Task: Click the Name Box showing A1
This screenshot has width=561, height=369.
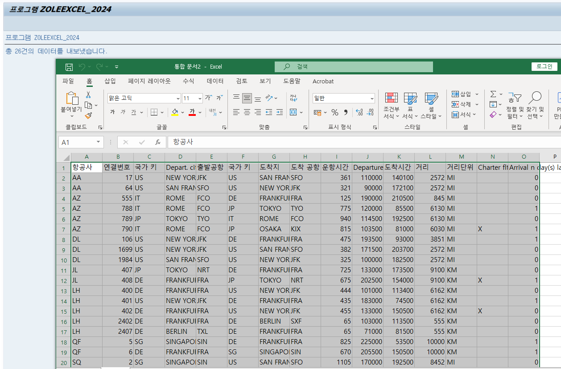Action: click(x=81, y=142)
